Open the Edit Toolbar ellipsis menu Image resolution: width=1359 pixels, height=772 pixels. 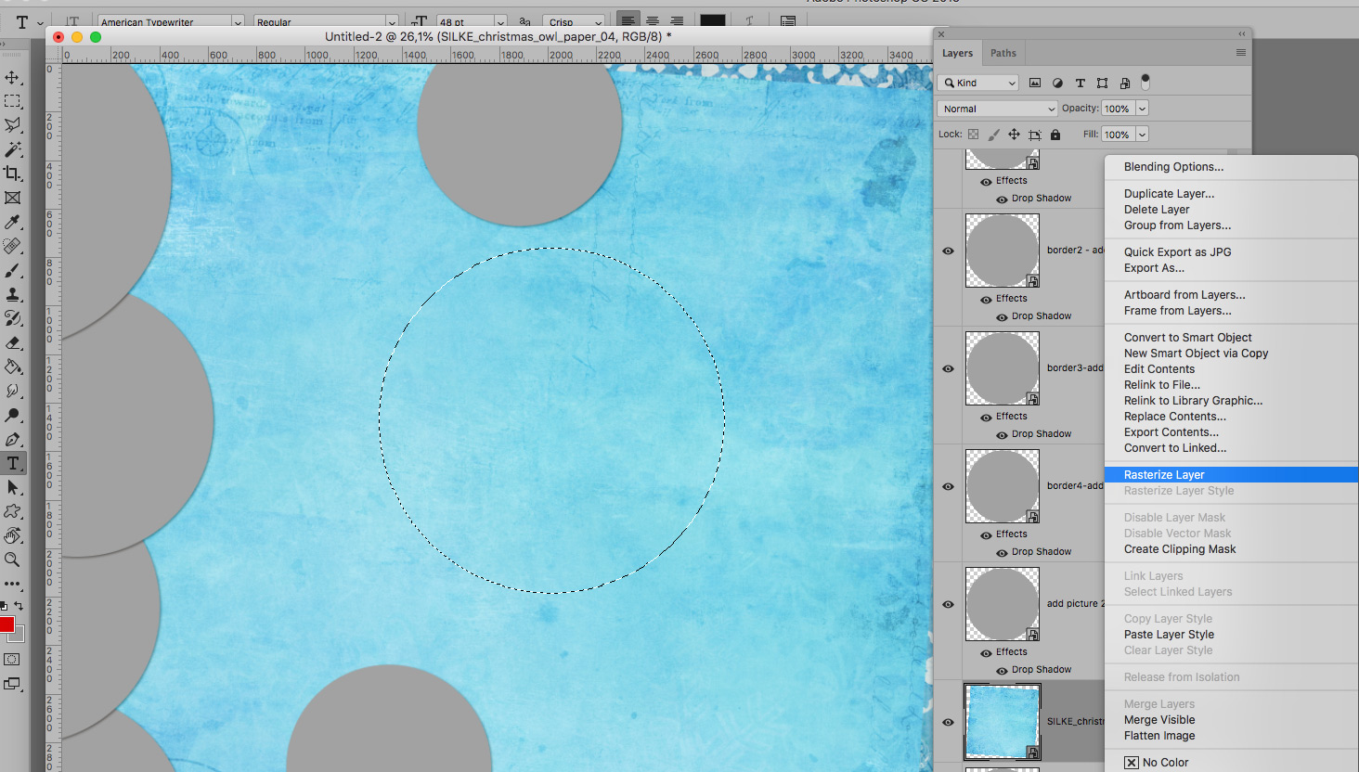13,584
